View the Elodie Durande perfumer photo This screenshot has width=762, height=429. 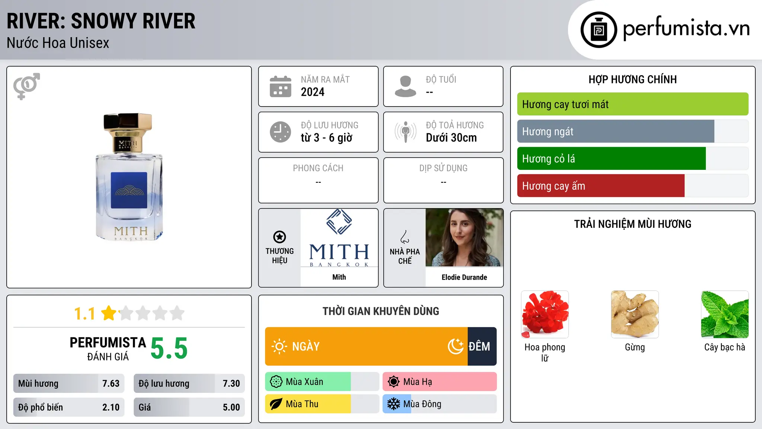(x=464, y=238)
